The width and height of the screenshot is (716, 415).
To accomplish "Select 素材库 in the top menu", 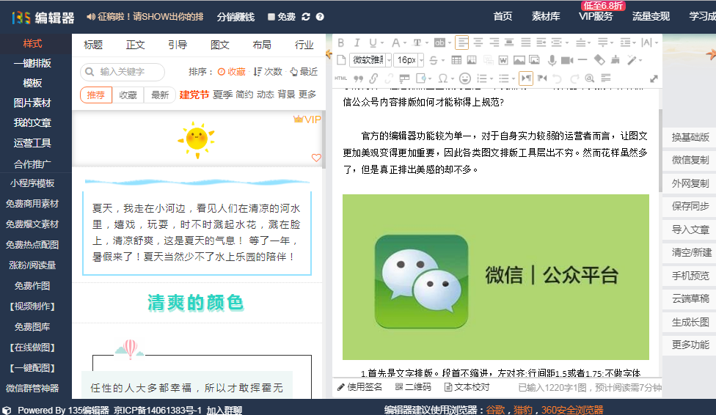I will tap(546, 16).
